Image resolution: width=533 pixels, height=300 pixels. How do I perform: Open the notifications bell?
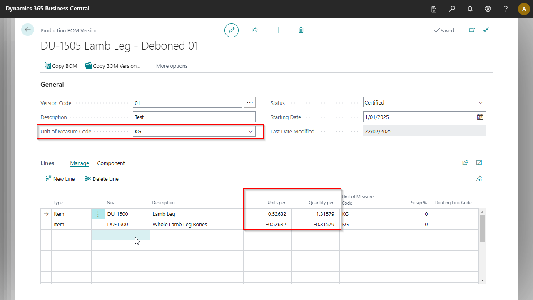[x=470, y=9]
